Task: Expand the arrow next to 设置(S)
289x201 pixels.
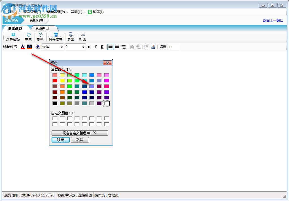Action: [x=20, y=12]
